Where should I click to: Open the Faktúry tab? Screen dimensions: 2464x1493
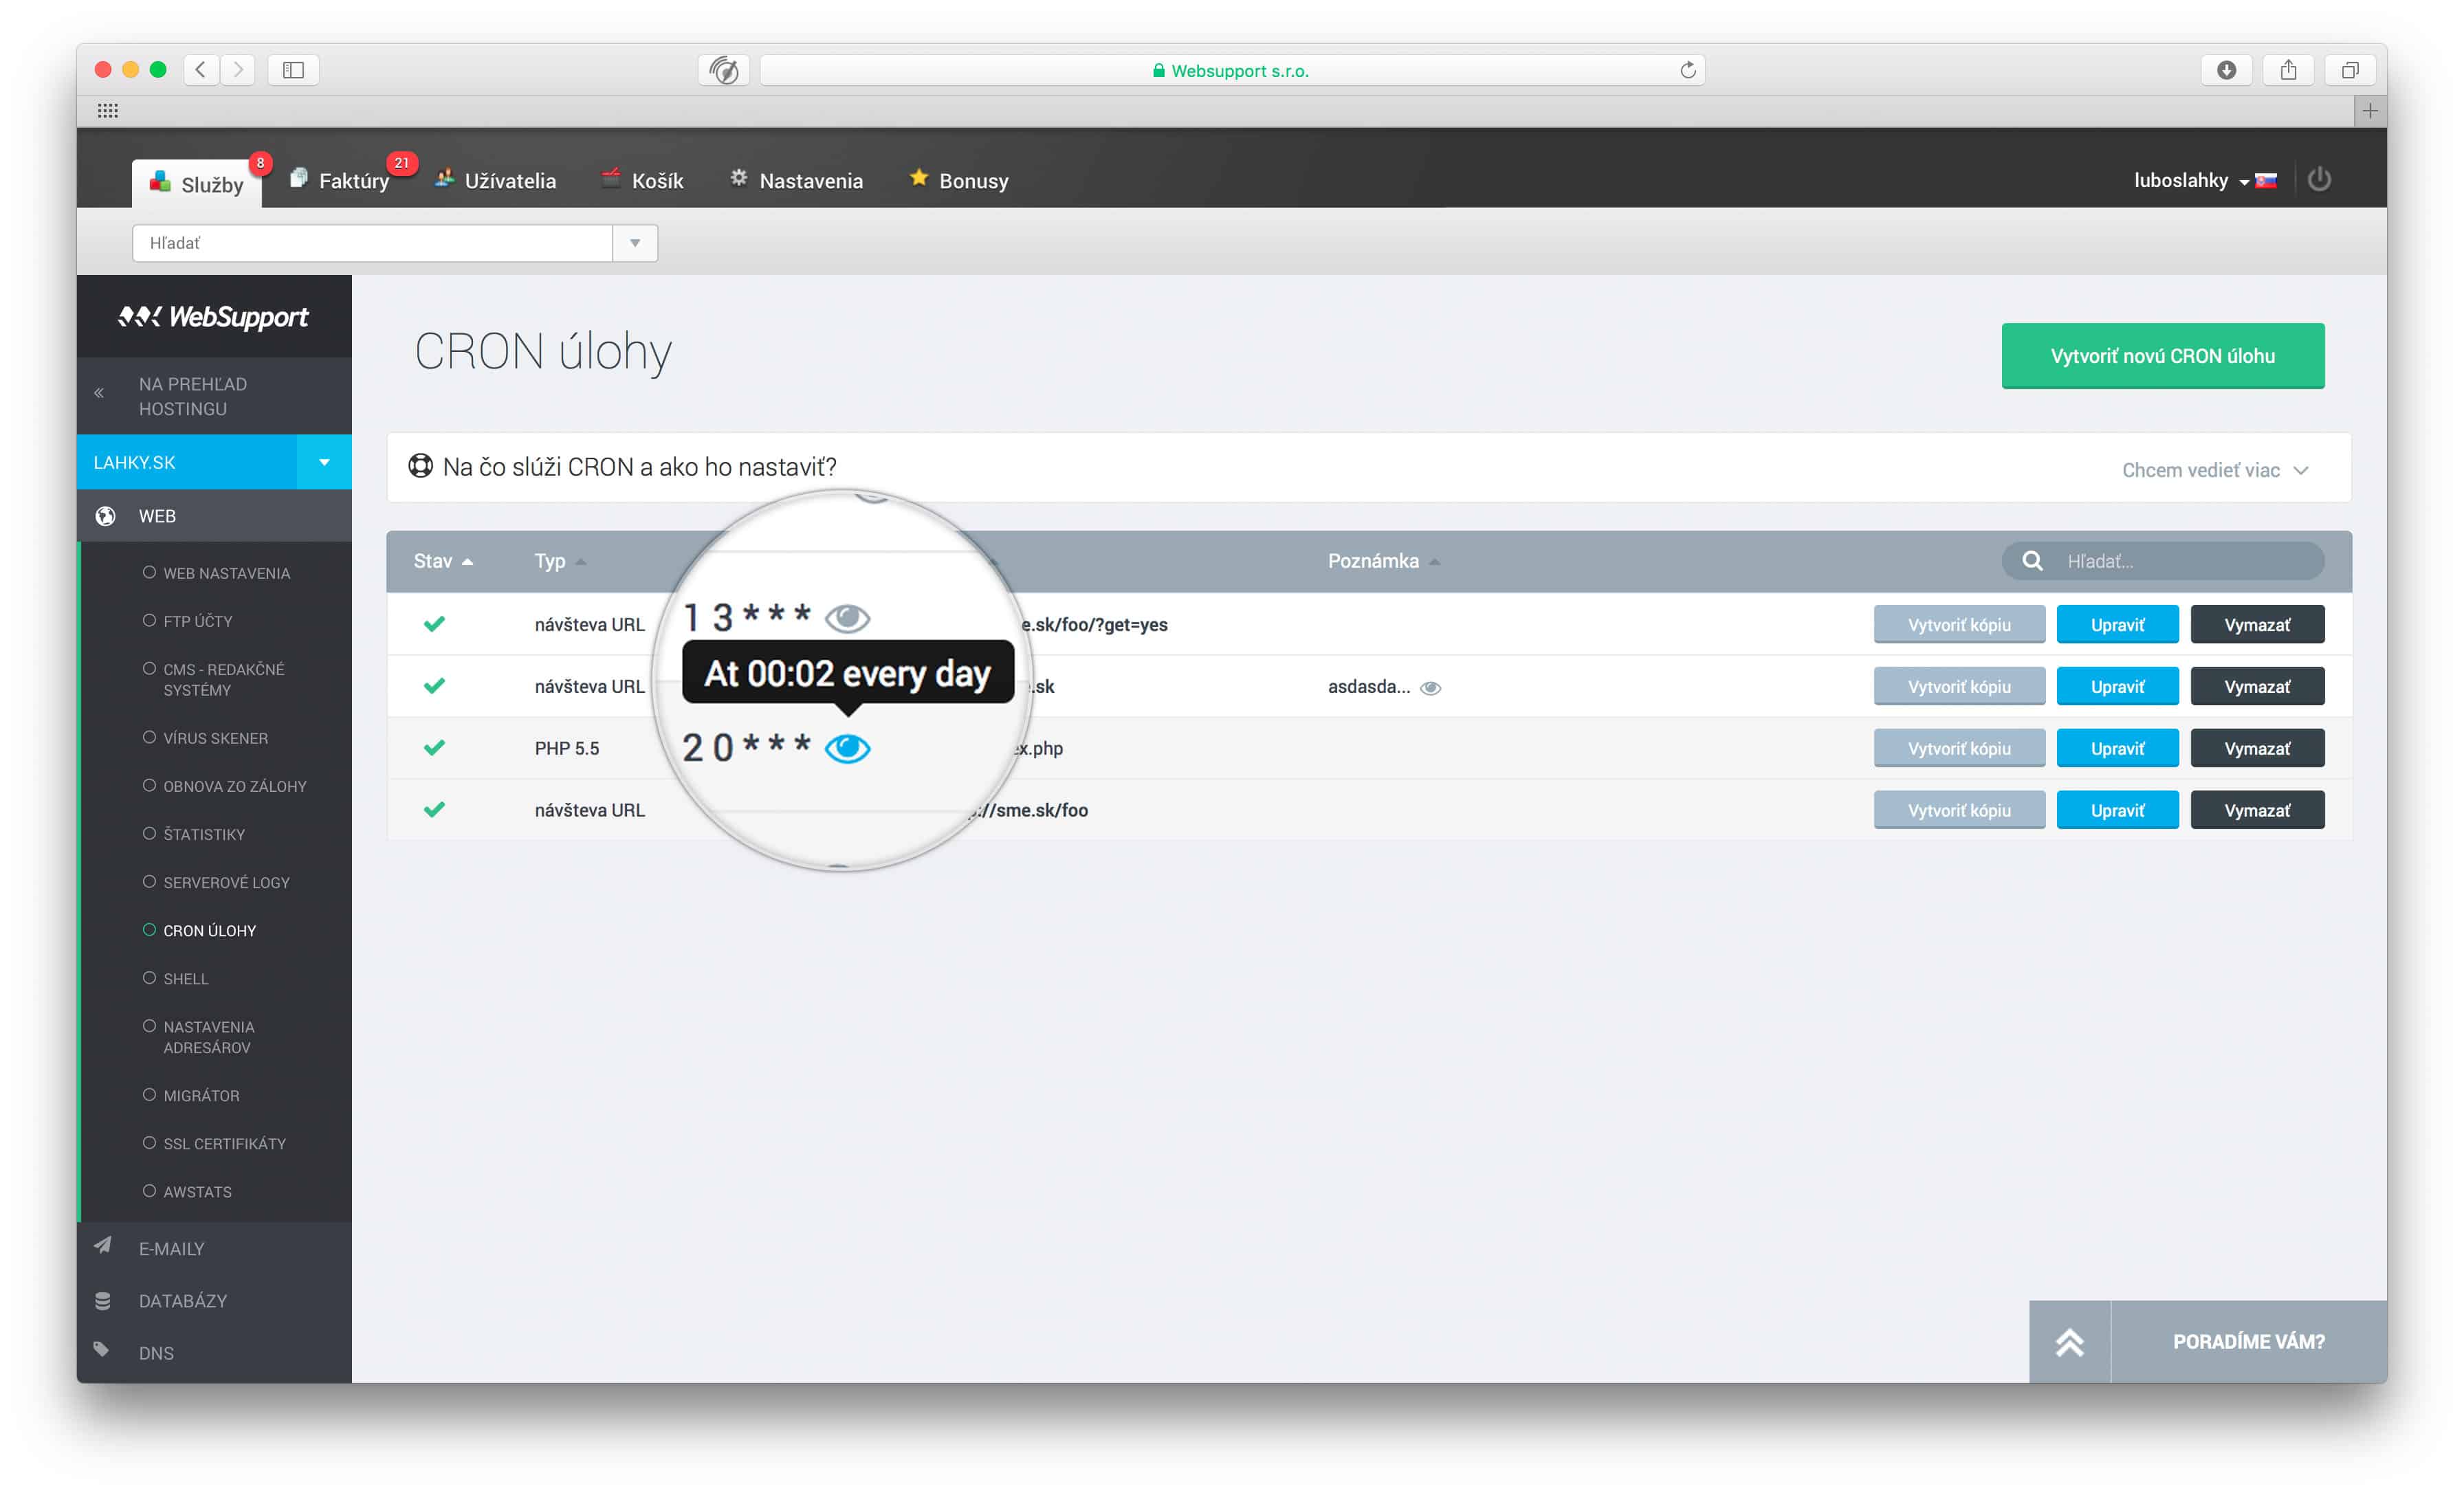click(340, 181)
